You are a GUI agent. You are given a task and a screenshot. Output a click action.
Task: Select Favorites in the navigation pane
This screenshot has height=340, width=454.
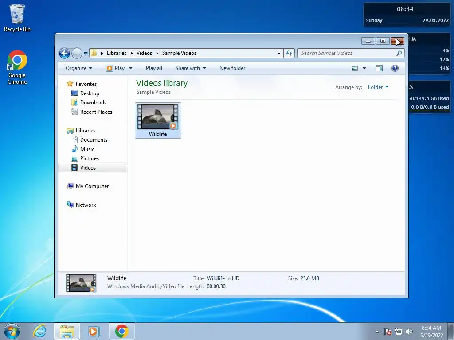coord(86,84)
